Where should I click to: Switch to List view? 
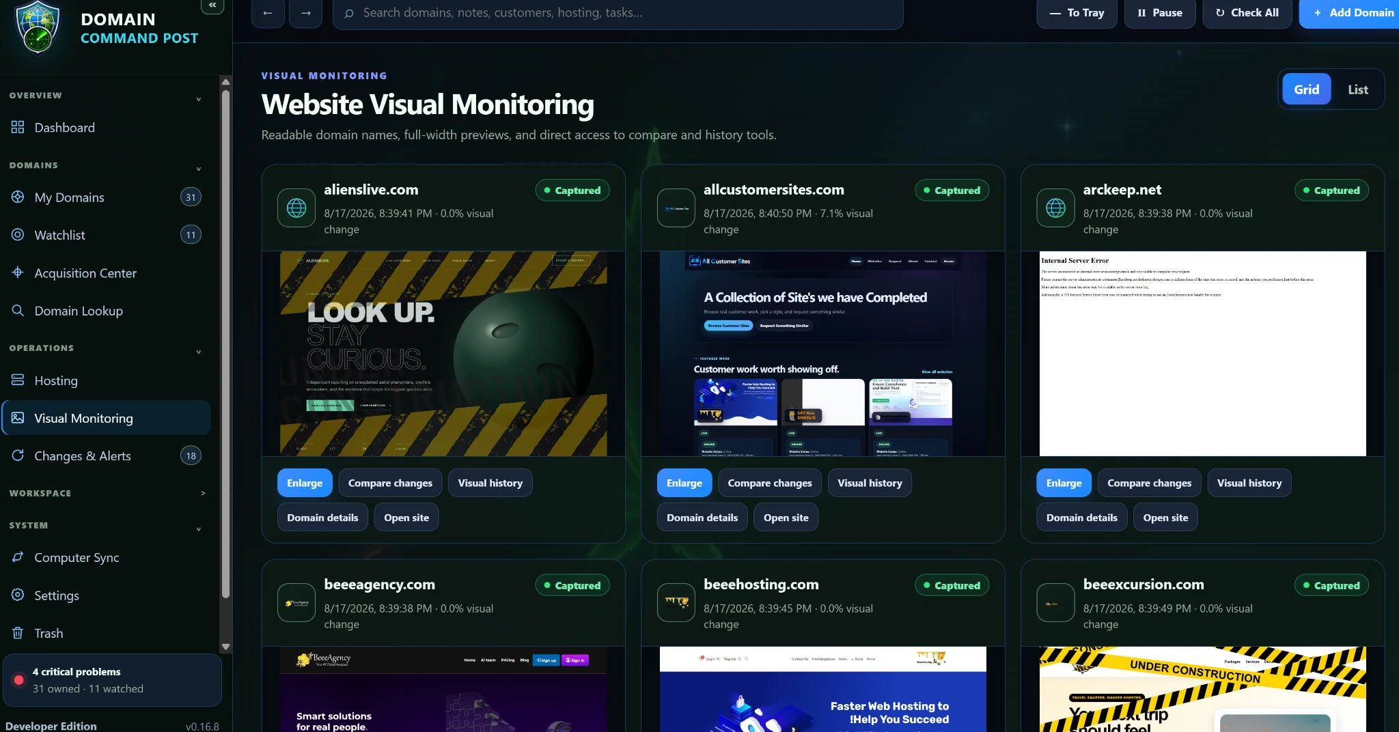[1357, 89]
